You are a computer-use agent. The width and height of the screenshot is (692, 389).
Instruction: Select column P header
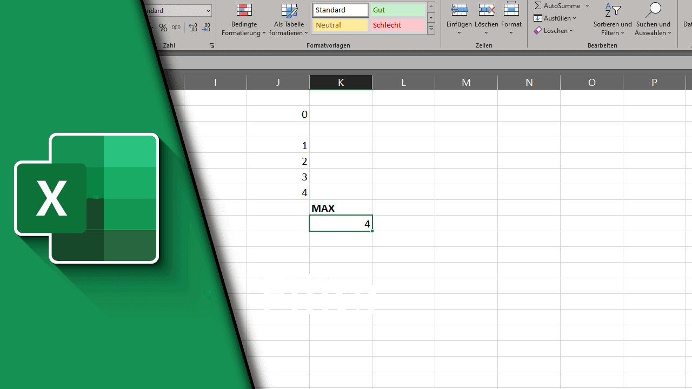pos(654,82)
